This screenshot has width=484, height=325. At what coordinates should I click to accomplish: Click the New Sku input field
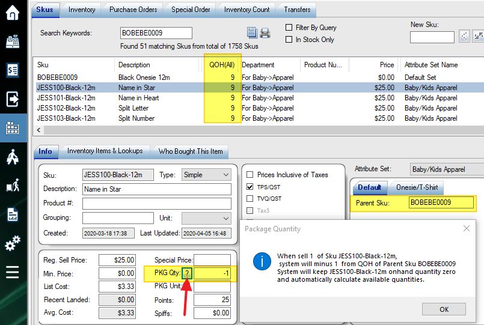[432, 37]
